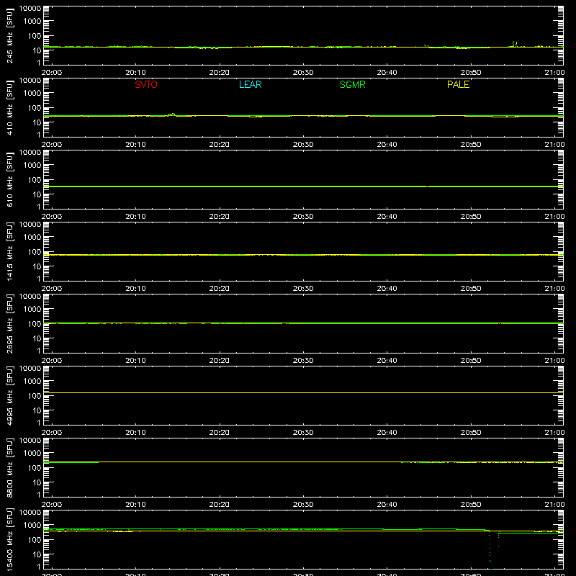This screenshot has width=576, height=576.
Task: Select the 410 MHz [SFU] axis title
Action: pos(9,107)
